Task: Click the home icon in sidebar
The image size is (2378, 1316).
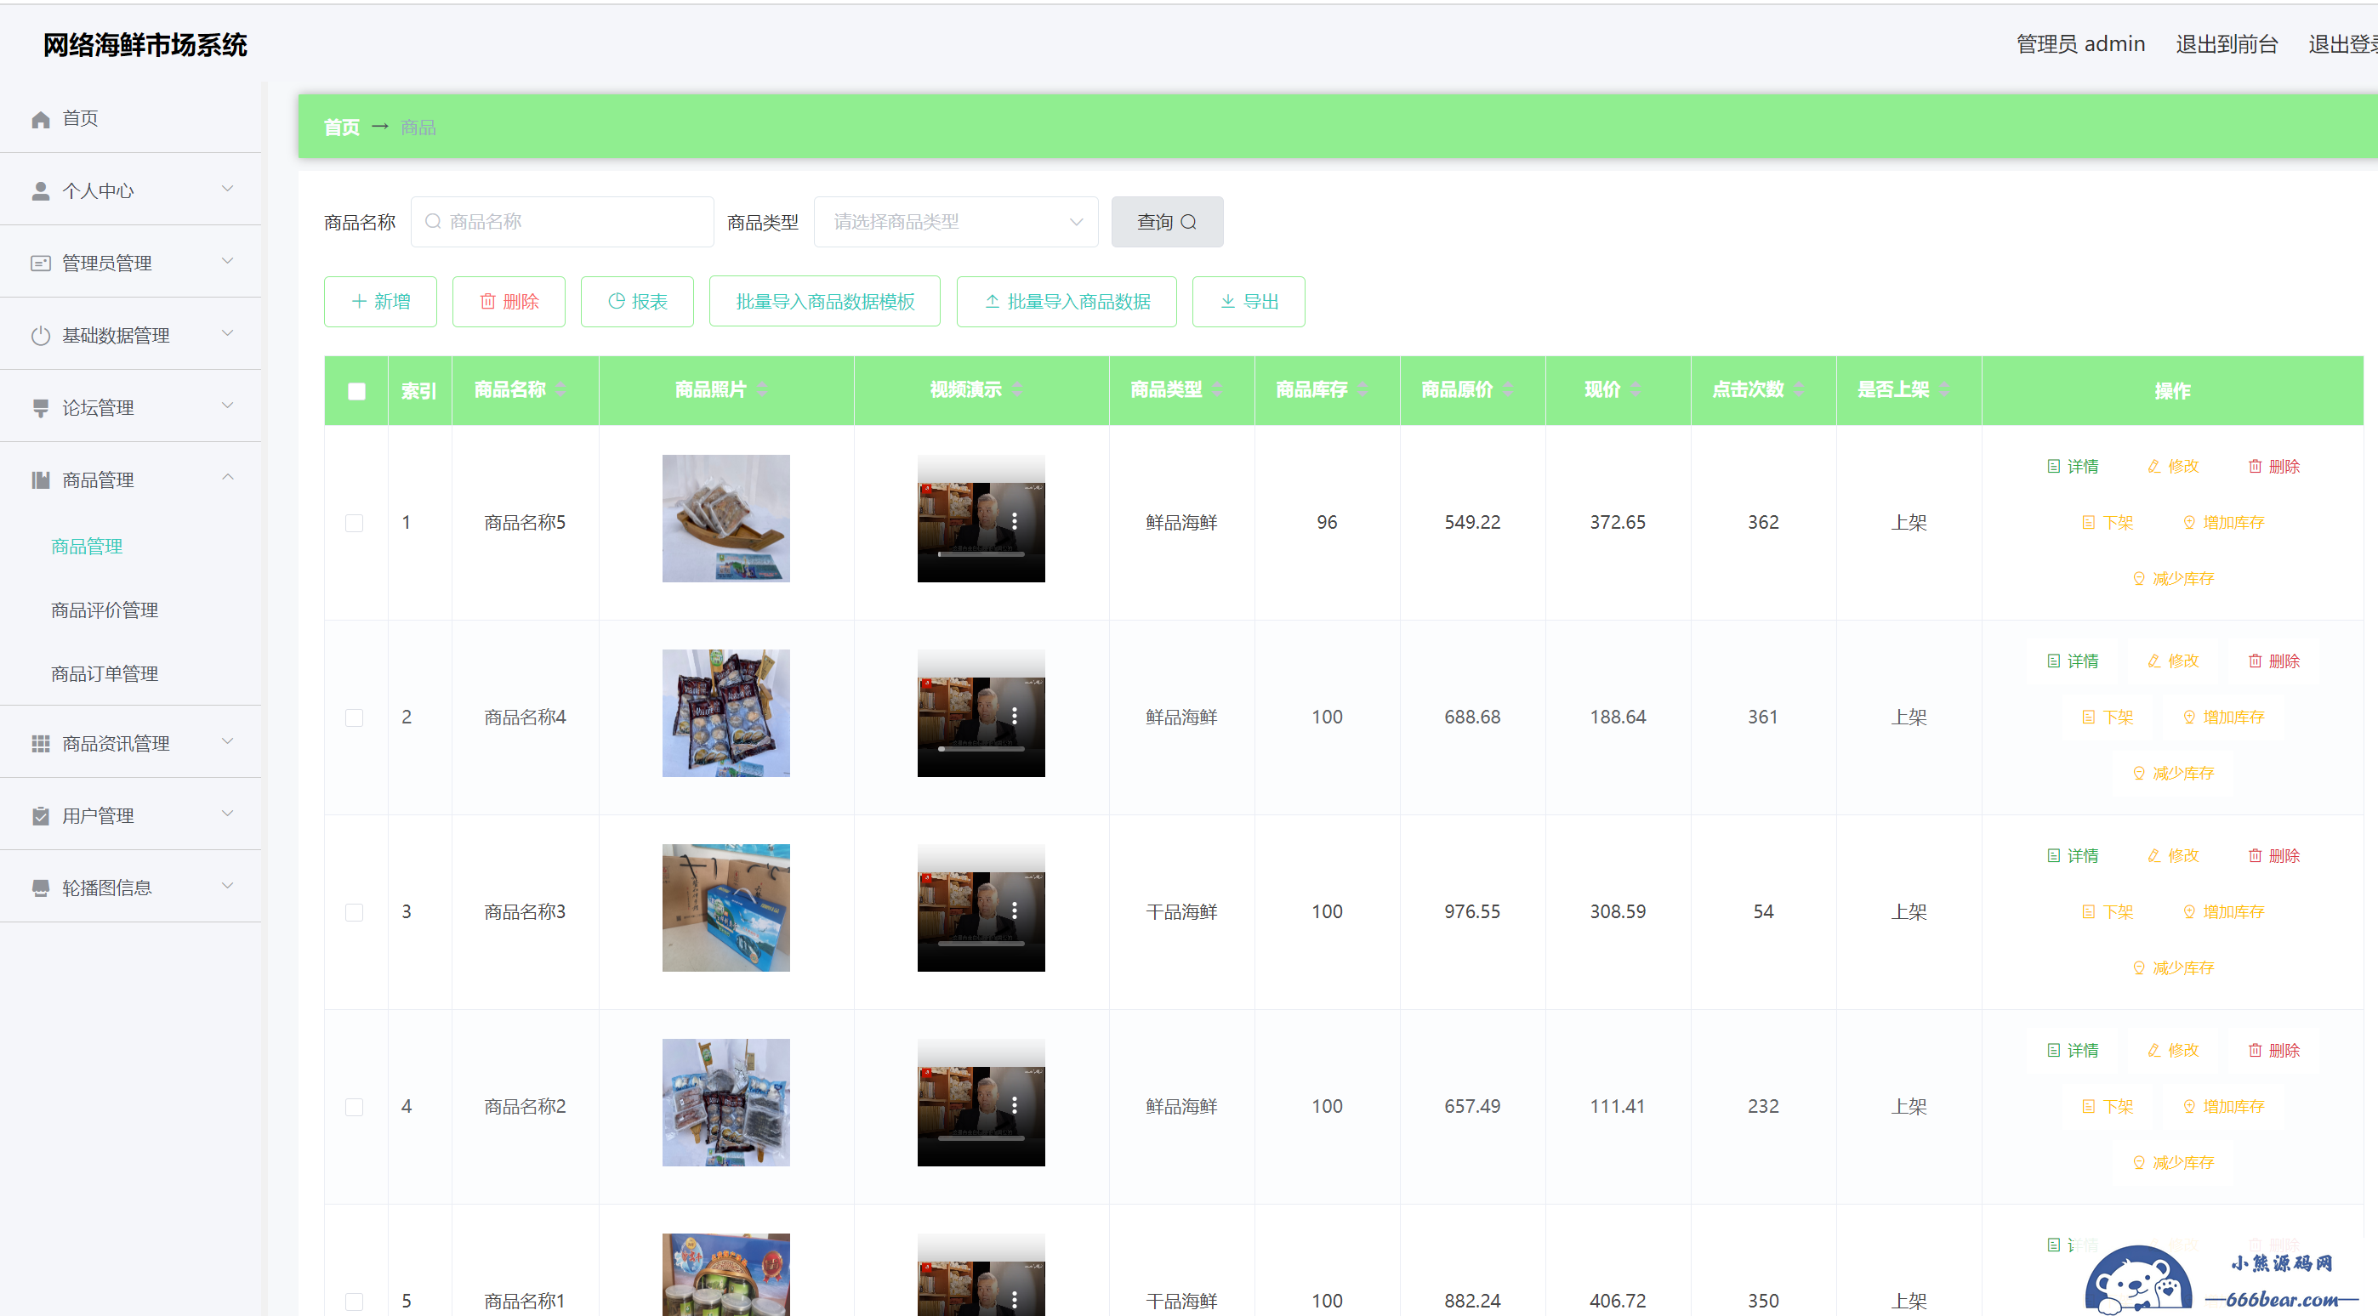Action: 40,119
